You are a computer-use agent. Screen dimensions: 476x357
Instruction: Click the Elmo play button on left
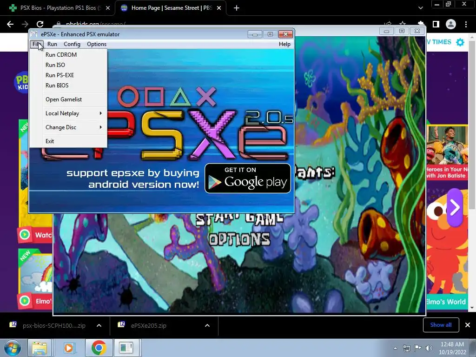pyautogui.click(x=25, y=301)
